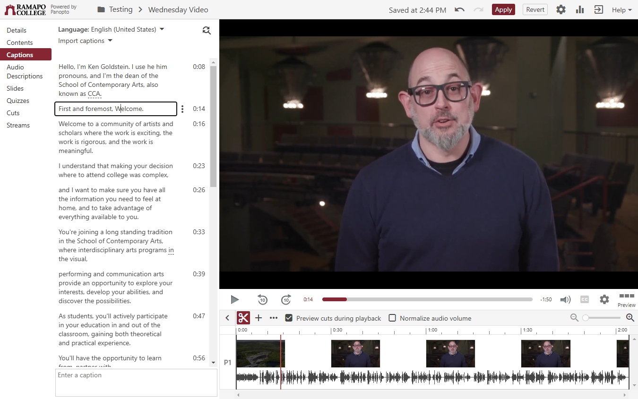This screenshot has width=638, height=399.
Task: Toggle closed captions CC button
Action: tap(585, 299)
